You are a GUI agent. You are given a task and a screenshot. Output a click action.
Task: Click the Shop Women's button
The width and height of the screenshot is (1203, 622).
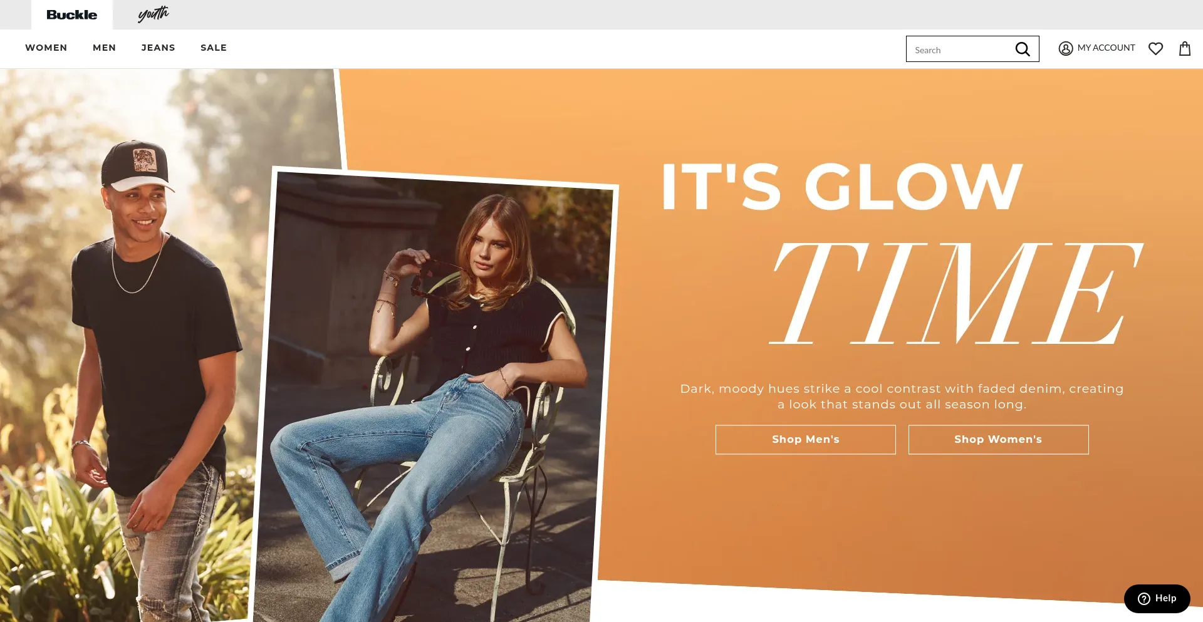coord(999,440)
